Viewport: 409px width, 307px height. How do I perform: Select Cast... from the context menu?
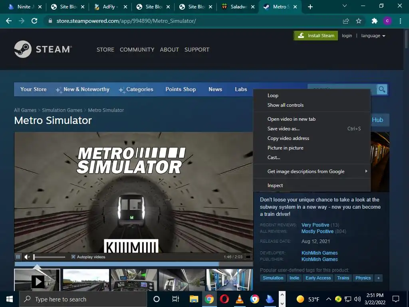point(312,157)
